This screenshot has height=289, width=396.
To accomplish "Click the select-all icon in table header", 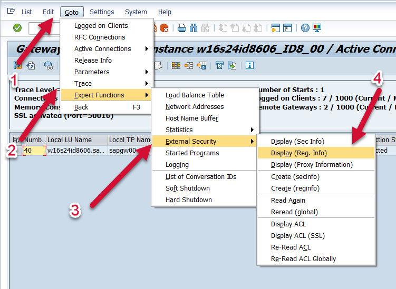I will [16, 140].
